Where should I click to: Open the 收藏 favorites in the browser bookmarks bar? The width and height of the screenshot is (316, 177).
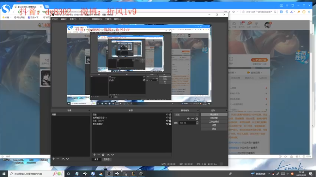point(6,17)
